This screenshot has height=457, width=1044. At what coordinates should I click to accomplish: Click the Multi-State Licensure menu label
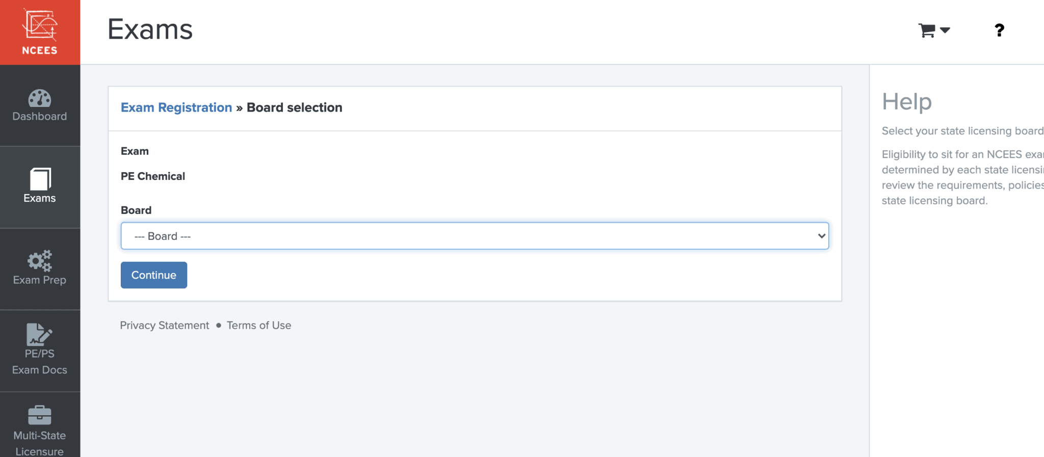[40, 443]
